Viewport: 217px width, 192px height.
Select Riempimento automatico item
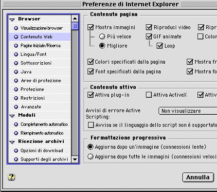pyautogui.click(x=40, y=133)
